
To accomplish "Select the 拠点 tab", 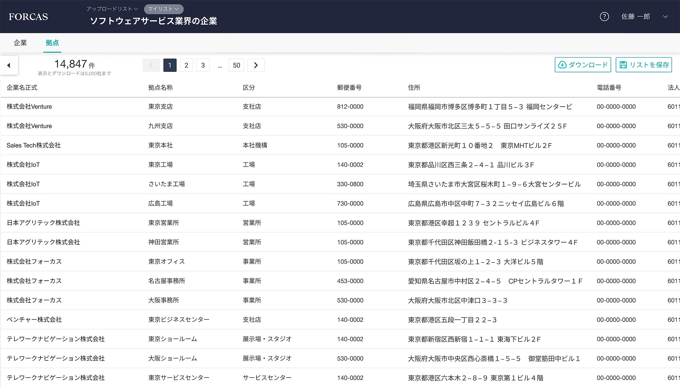I will [x=52, y=43].
